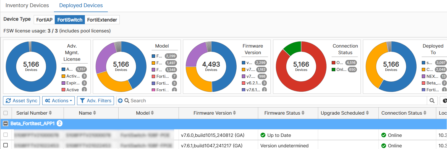This screenshot has width=447, height=149.
Task: Check the v7.6.0 build1015 row checkbox
Action: click(x=6, y=135)
